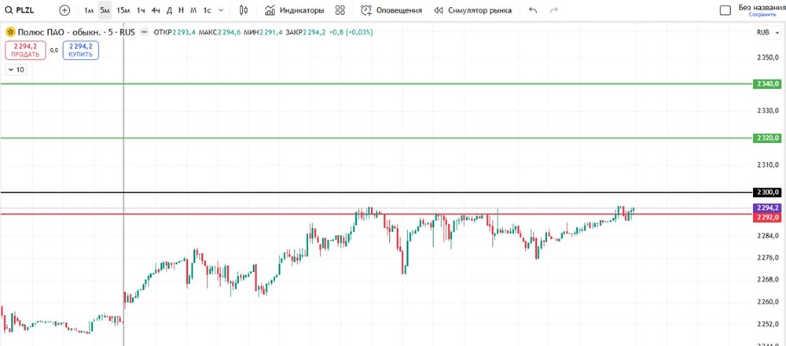786x346 pixels.
Task: Expand the timeframe list chevron
Action: click(x=221, y=10)
